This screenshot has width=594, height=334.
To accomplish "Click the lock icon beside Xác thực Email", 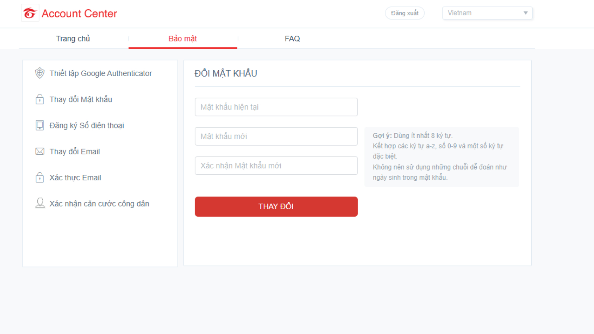I will pyautogui.click(x=40, y=177).
